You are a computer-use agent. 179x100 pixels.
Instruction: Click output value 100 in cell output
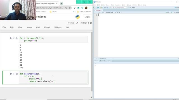click(21, 67)
